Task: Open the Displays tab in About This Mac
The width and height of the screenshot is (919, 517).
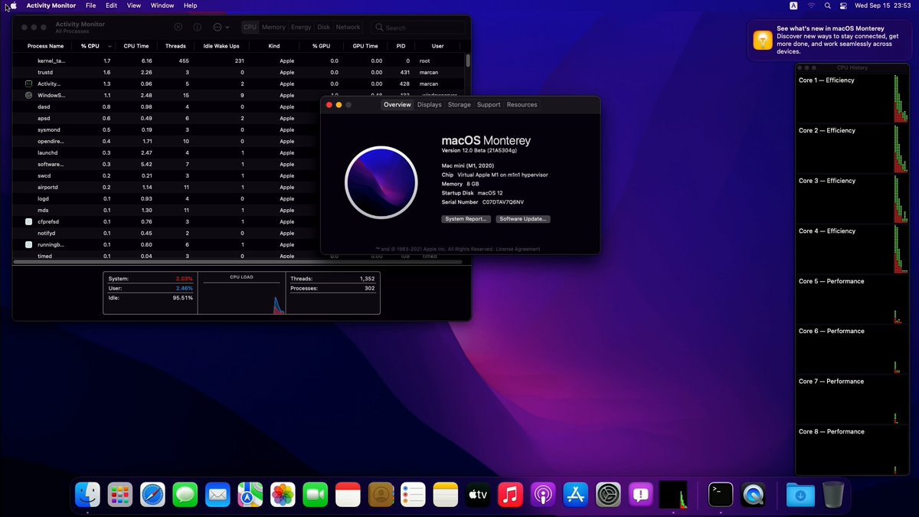Action: (429, 104)
